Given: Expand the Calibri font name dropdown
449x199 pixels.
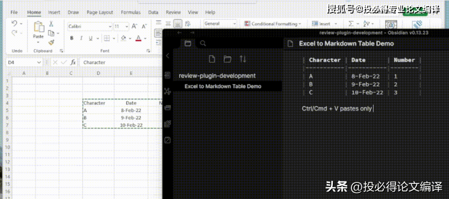Looking at the screenshot, I should 110,27.
